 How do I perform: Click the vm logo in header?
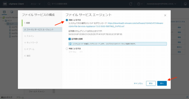click(5, 4)
